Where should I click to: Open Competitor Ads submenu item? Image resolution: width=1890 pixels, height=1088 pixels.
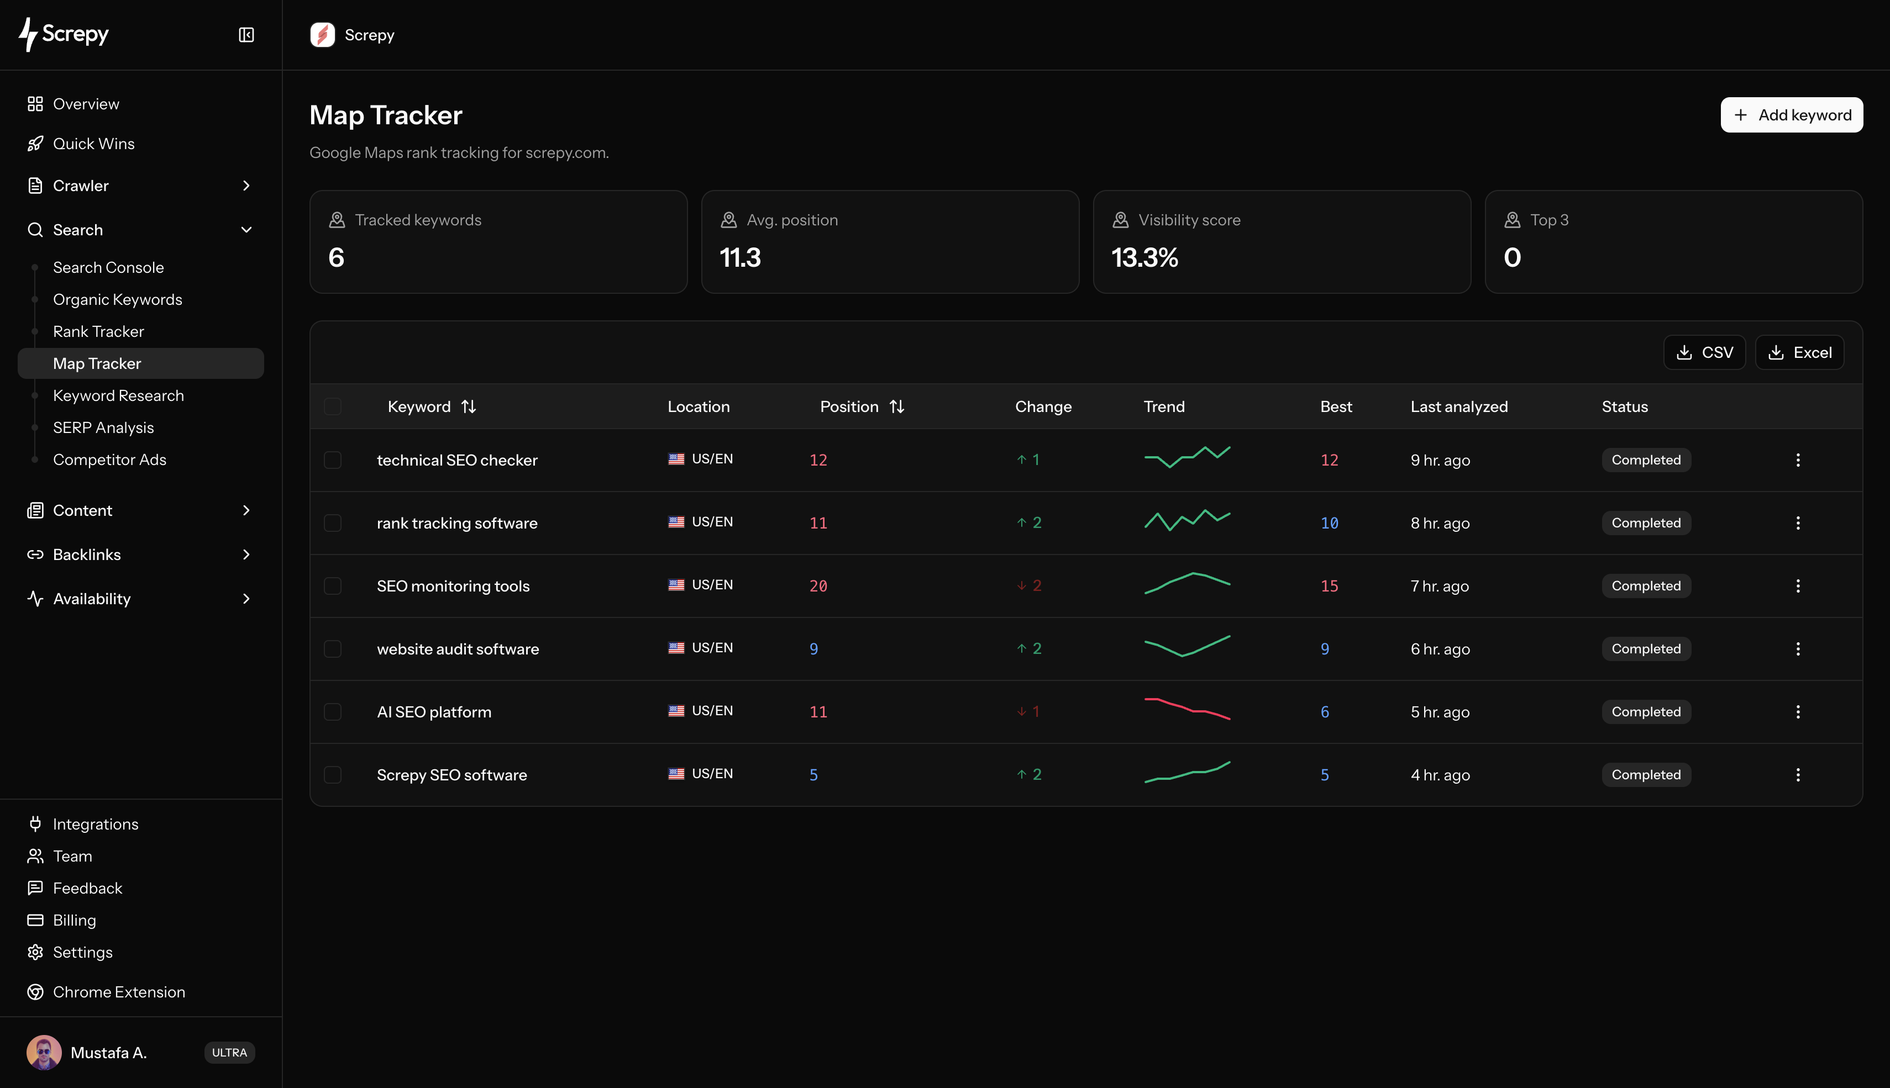click(110, 460)
